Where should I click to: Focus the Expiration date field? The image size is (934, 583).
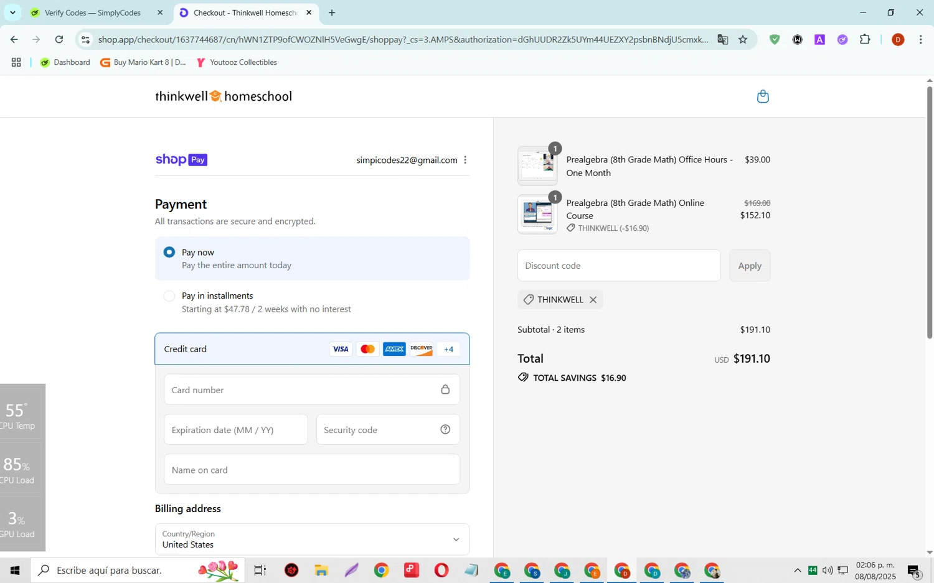pyautogui.click(x=236, y=429)
